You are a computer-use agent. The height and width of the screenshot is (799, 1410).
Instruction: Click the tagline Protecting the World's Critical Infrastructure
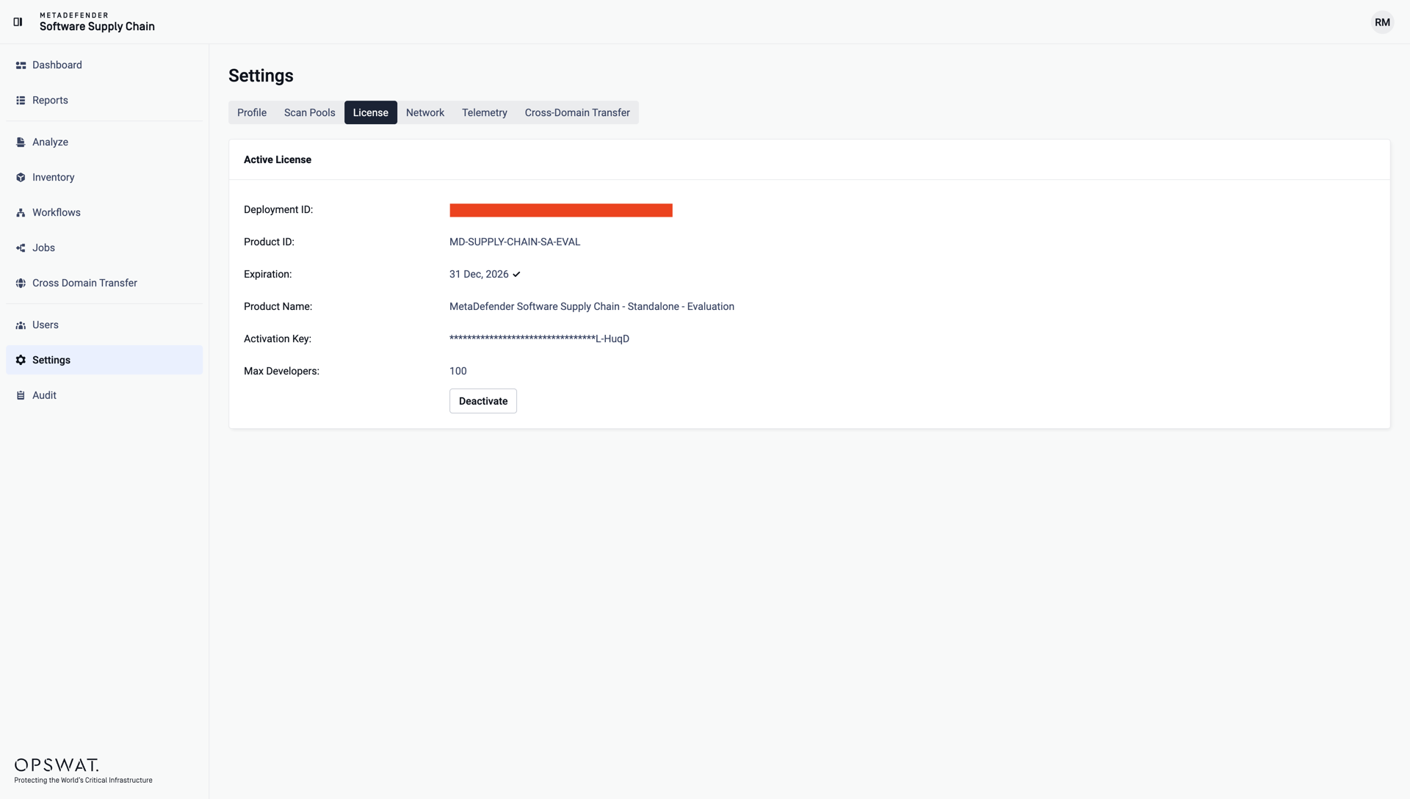pos(84,781)
